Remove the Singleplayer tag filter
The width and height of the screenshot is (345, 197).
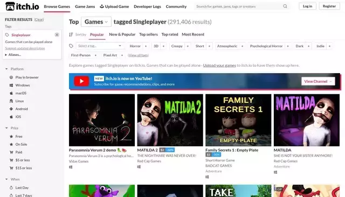57,34
